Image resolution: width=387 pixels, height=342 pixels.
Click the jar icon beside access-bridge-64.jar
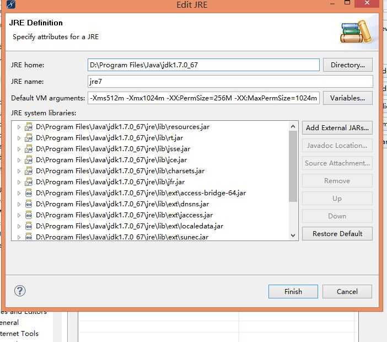pos(29,193)
